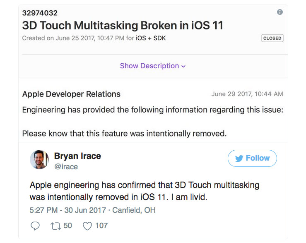Click the iOS + SDK product label

[x=151, y=38]
